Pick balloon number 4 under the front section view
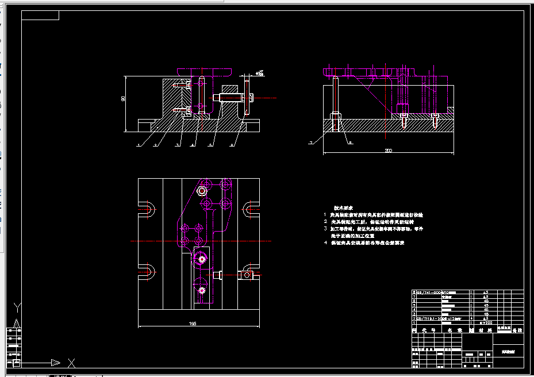The height and width of the screenshot is (377, 534). (x=193, y=145)
